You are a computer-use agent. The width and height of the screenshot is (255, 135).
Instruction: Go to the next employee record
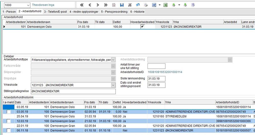pyautogui.click(x=98, y=5)
